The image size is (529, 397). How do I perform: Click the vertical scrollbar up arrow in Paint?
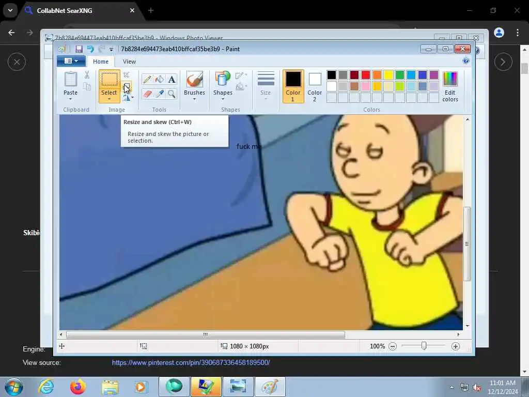[x=467, y=119]
